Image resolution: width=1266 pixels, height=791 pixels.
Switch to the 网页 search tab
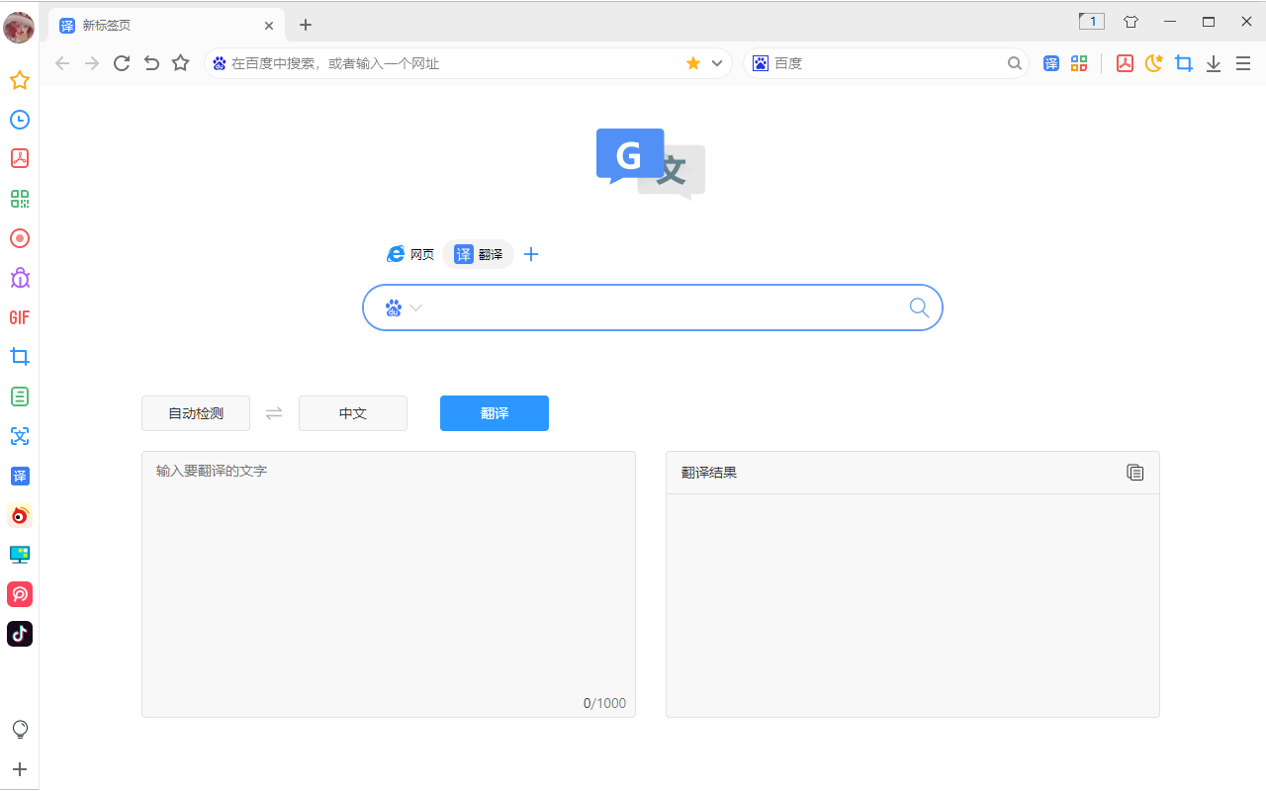coord(410,254)
